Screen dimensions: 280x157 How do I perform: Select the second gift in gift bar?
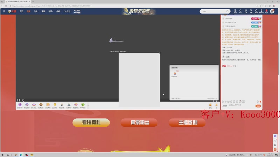pos(27,106)
